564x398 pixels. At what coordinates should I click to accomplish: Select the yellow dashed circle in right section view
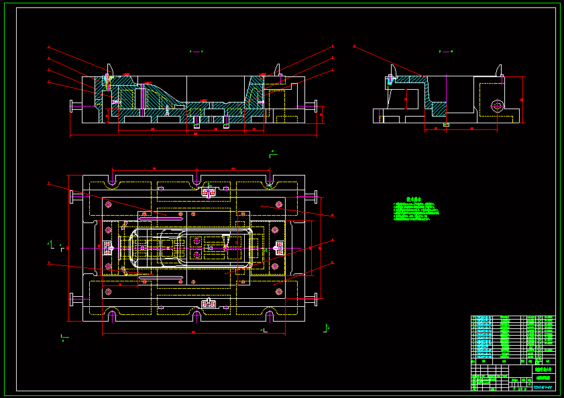tap(498, 105)
